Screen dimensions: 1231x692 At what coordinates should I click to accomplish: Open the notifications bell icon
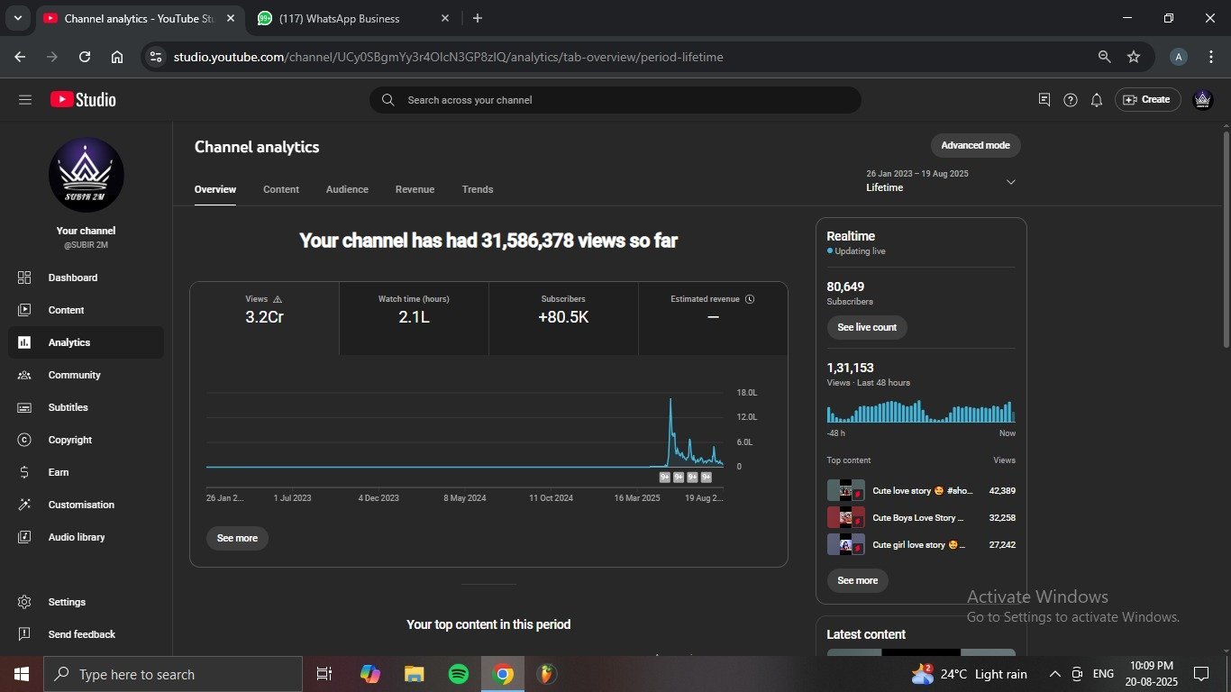pyautogui.click(x=1096, y=100)
